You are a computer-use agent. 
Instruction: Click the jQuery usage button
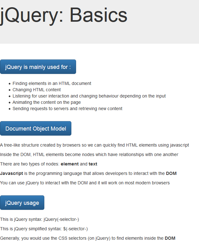[22, 203]
